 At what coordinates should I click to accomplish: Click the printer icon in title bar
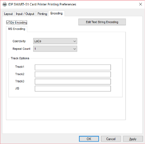click(x=5, y=4)
